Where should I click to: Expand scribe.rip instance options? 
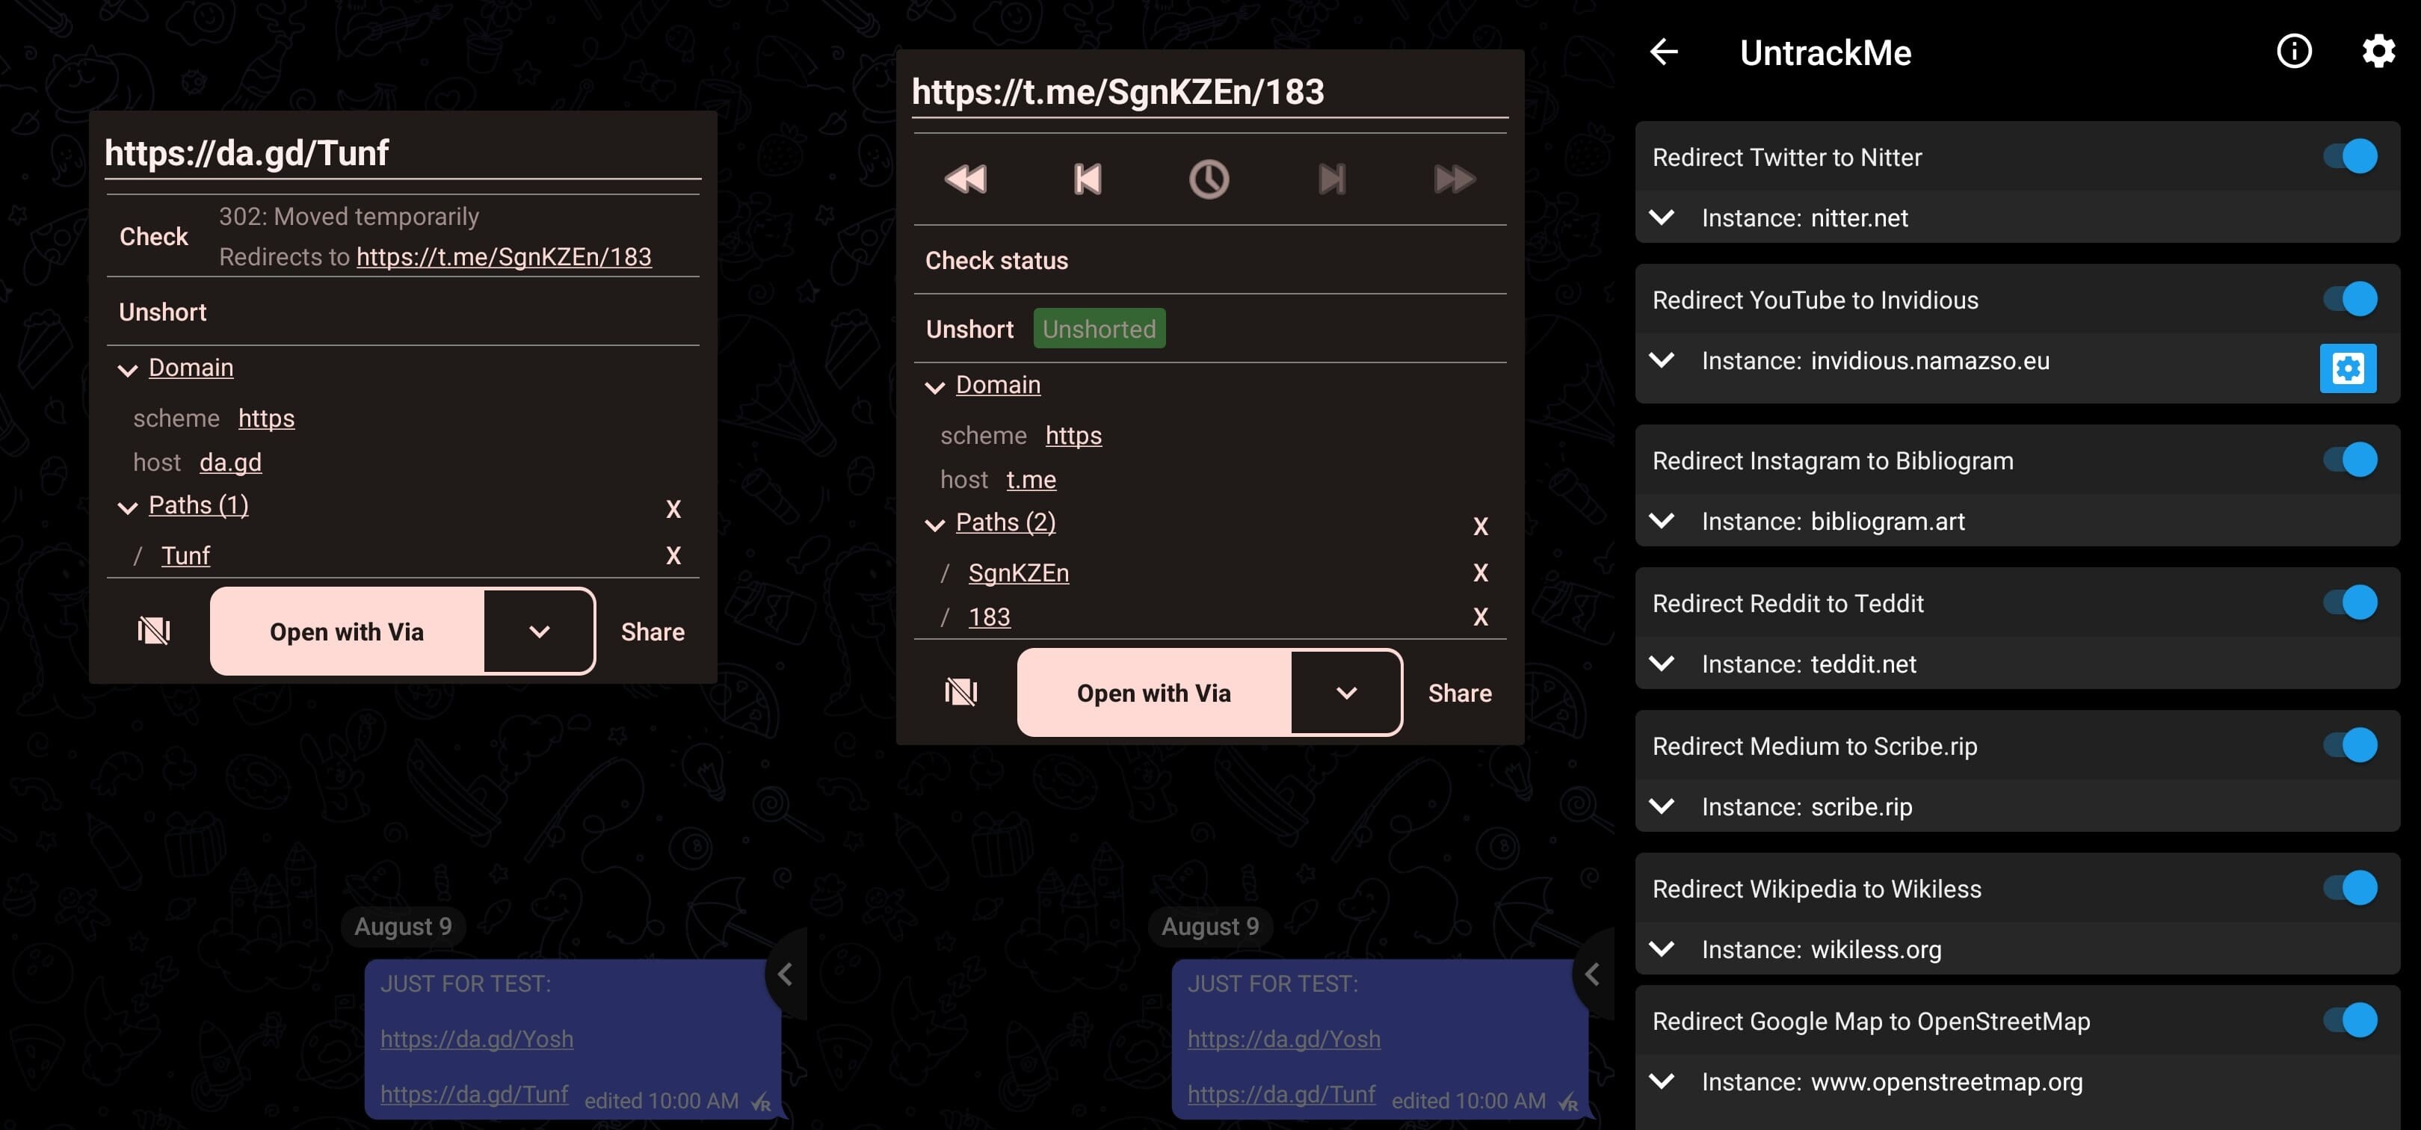pyautogui.click(x=1662, y=806)
